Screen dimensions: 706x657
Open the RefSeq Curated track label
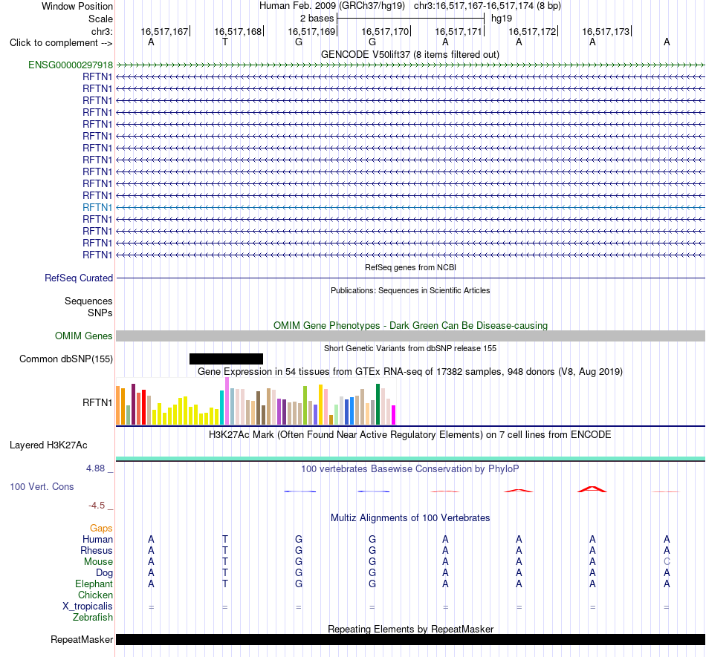click(x=79, y=278)
